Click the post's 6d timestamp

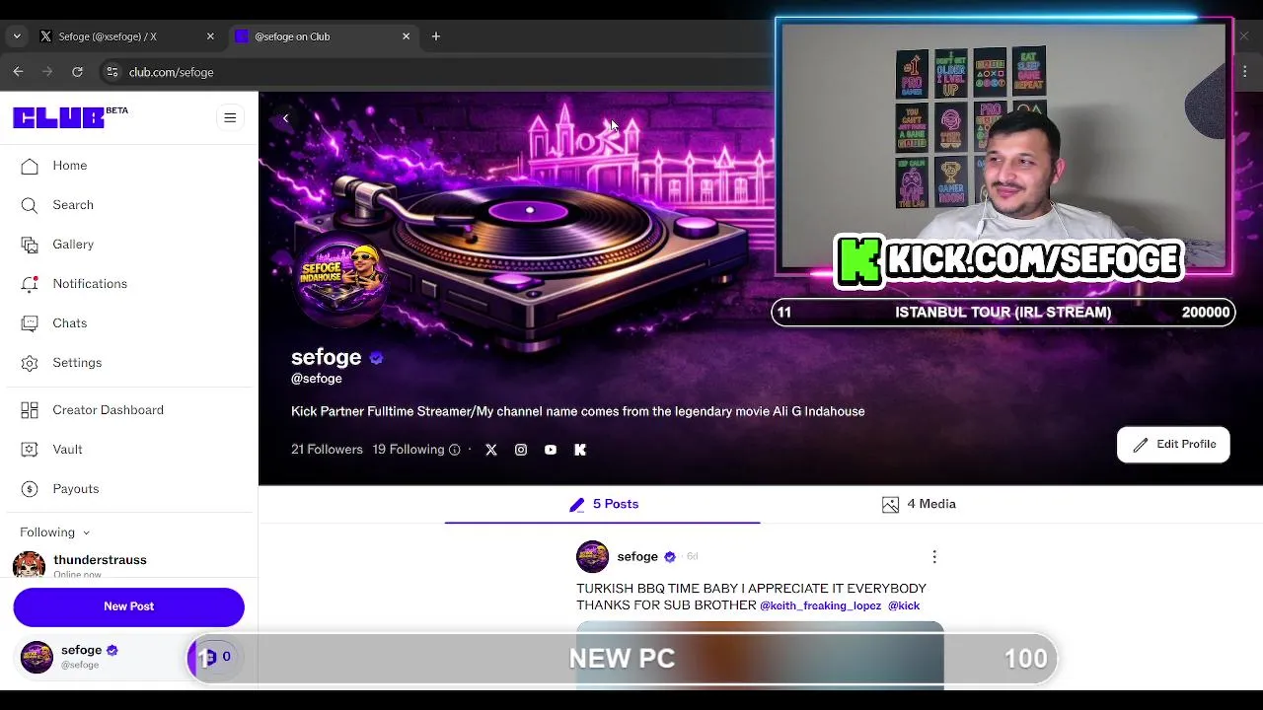pyautogui.click(x=692, y=557)
